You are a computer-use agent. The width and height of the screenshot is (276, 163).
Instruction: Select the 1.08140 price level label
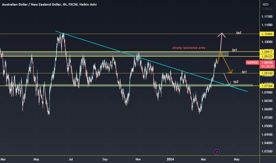(x=267, y=73)
